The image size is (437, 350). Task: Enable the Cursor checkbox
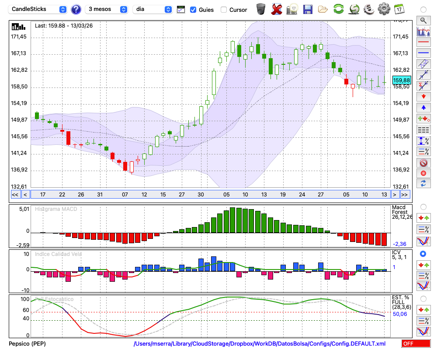tap(224, 10)
